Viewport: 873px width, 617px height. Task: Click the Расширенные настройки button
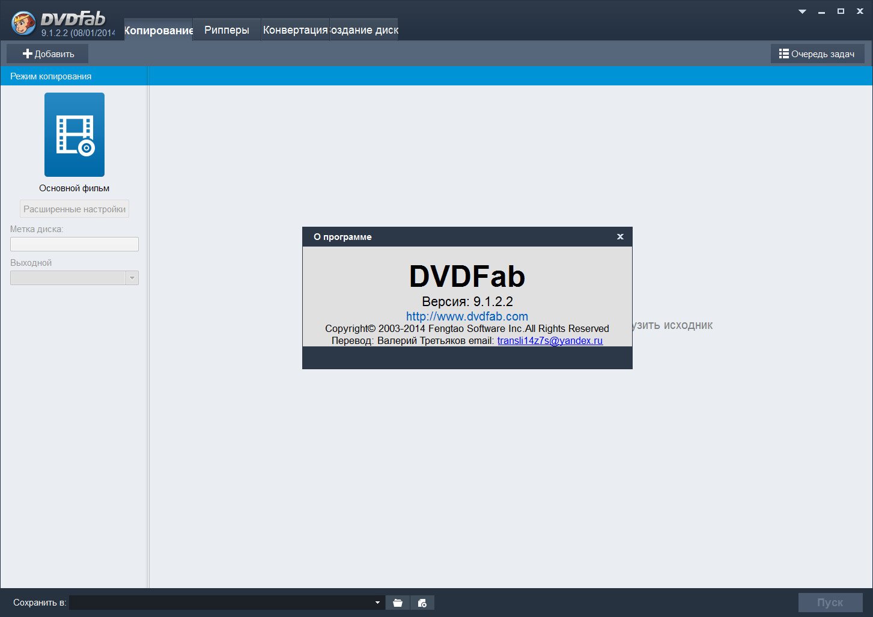75,209
